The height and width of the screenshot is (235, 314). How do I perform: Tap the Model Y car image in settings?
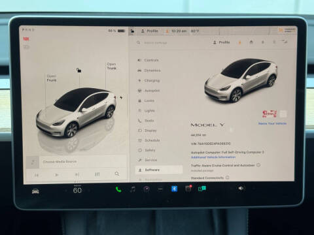coord(241,80)
